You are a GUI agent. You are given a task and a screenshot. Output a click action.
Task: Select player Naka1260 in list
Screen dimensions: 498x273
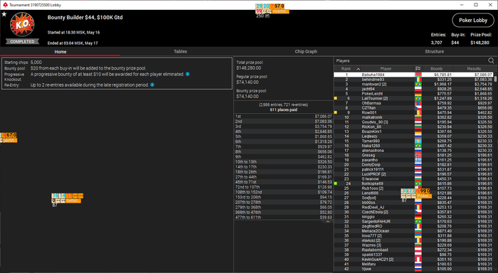413,146
